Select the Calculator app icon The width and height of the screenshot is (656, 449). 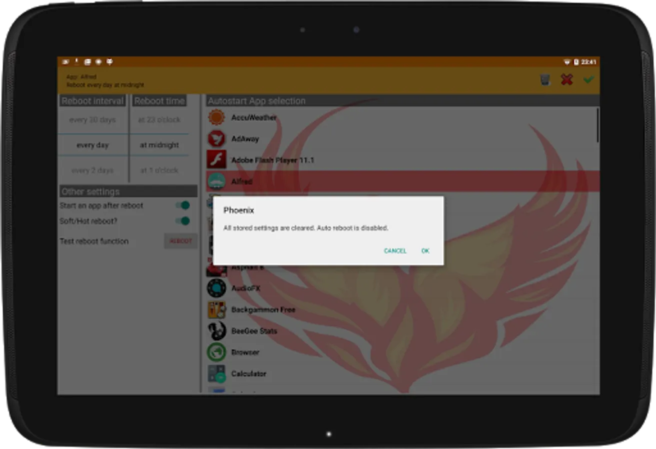(x=216, y=374)
